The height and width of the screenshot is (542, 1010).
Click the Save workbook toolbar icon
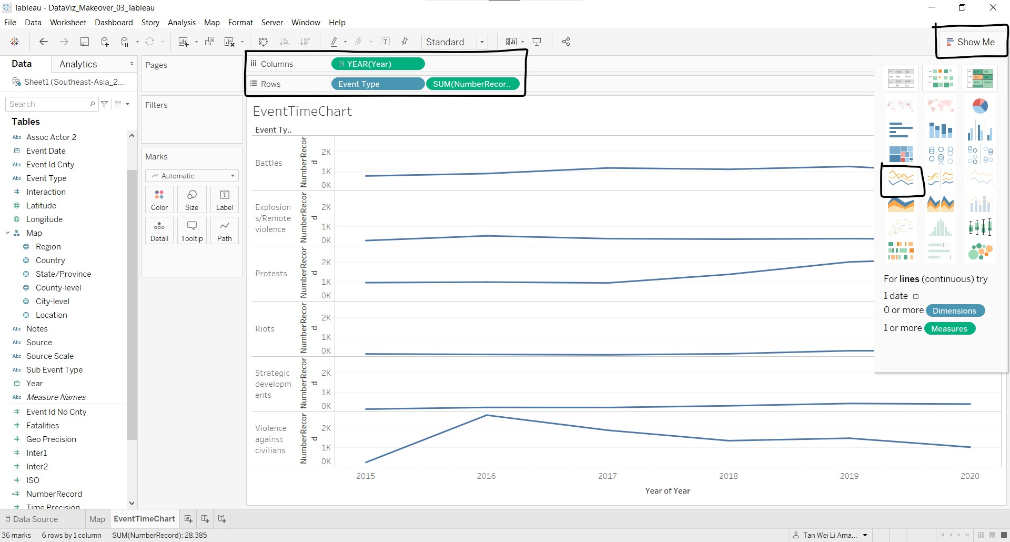84,42
